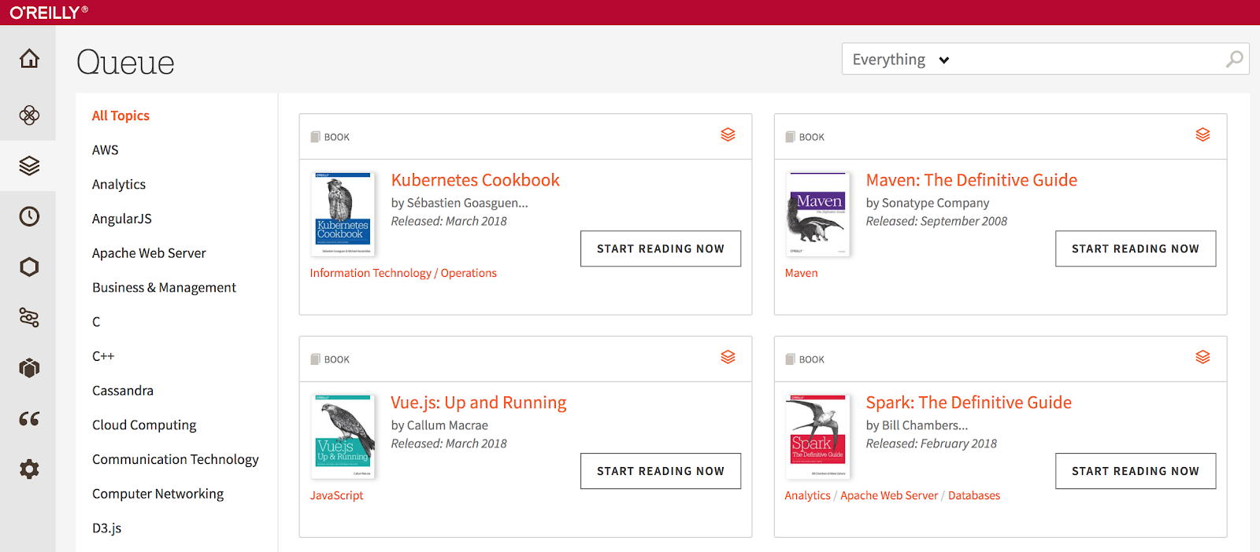1260x552 pixels.
Task: Filter the queue by AWS topic
Action: (x=106, y=150)
